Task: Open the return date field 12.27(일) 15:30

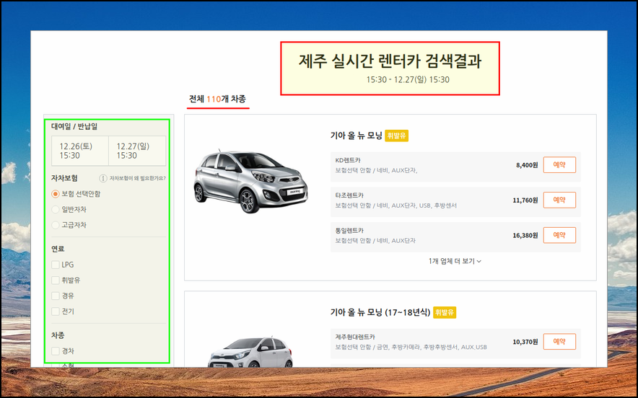Action: 138,151
